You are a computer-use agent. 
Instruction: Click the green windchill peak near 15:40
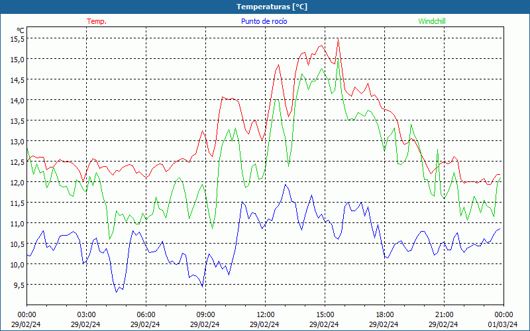coord(338,60)
